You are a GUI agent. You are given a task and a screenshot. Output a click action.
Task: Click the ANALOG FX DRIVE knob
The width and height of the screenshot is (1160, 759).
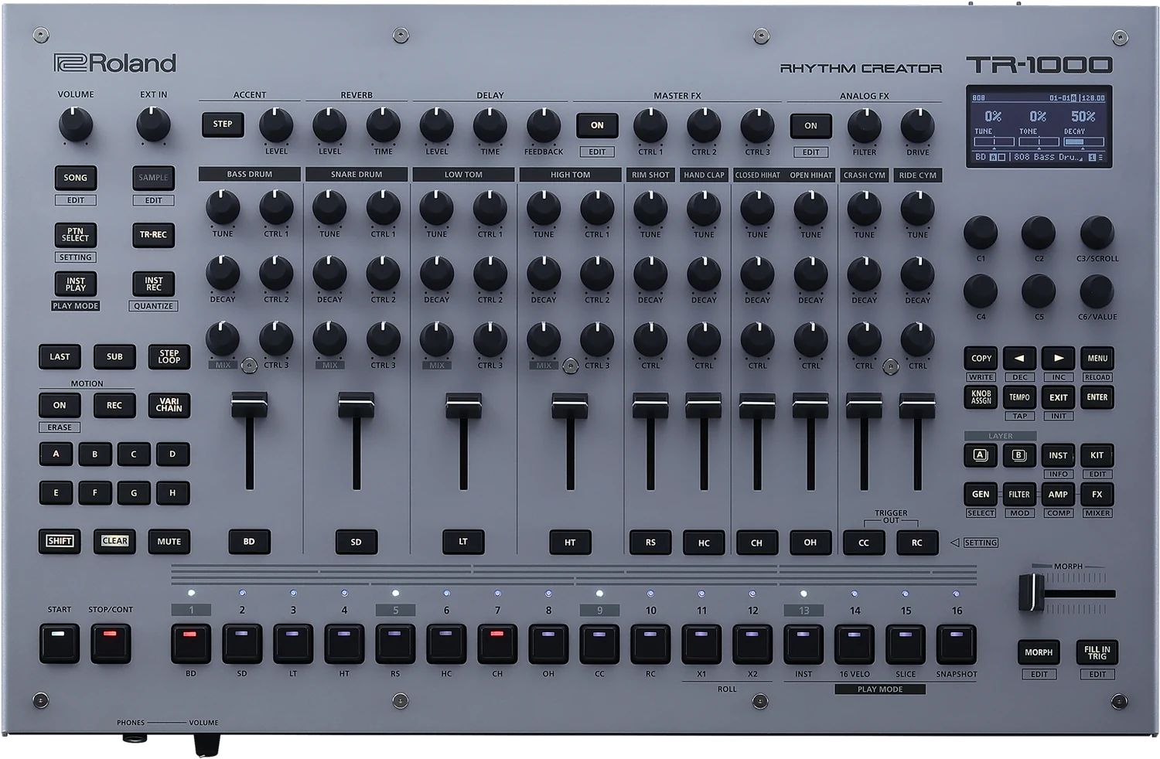click(x=917, y=125)
